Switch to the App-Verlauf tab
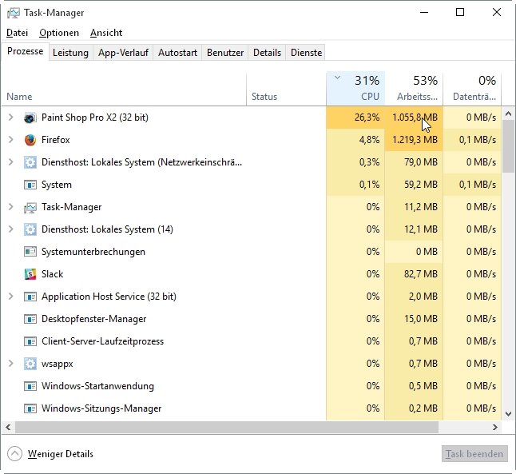Screen dimensions: 516x474 (x=123, y=53)
